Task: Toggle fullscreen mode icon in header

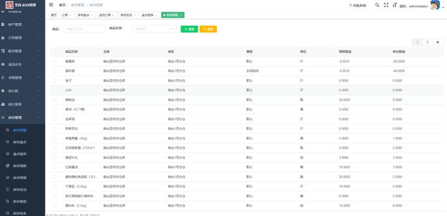Action: (x=386, y=5)
